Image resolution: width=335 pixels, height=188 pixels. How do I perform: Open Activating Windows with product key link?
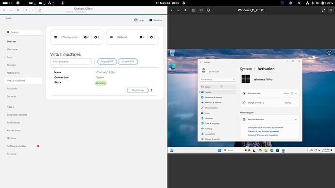(x=263, y=135)
